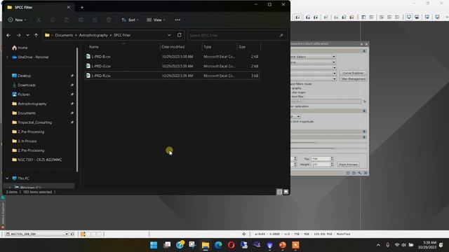Image resolution: width=449 pixels, height=252 pixels.
Task: Open Opera browser from the taskbar
Action: click(232, 245)
